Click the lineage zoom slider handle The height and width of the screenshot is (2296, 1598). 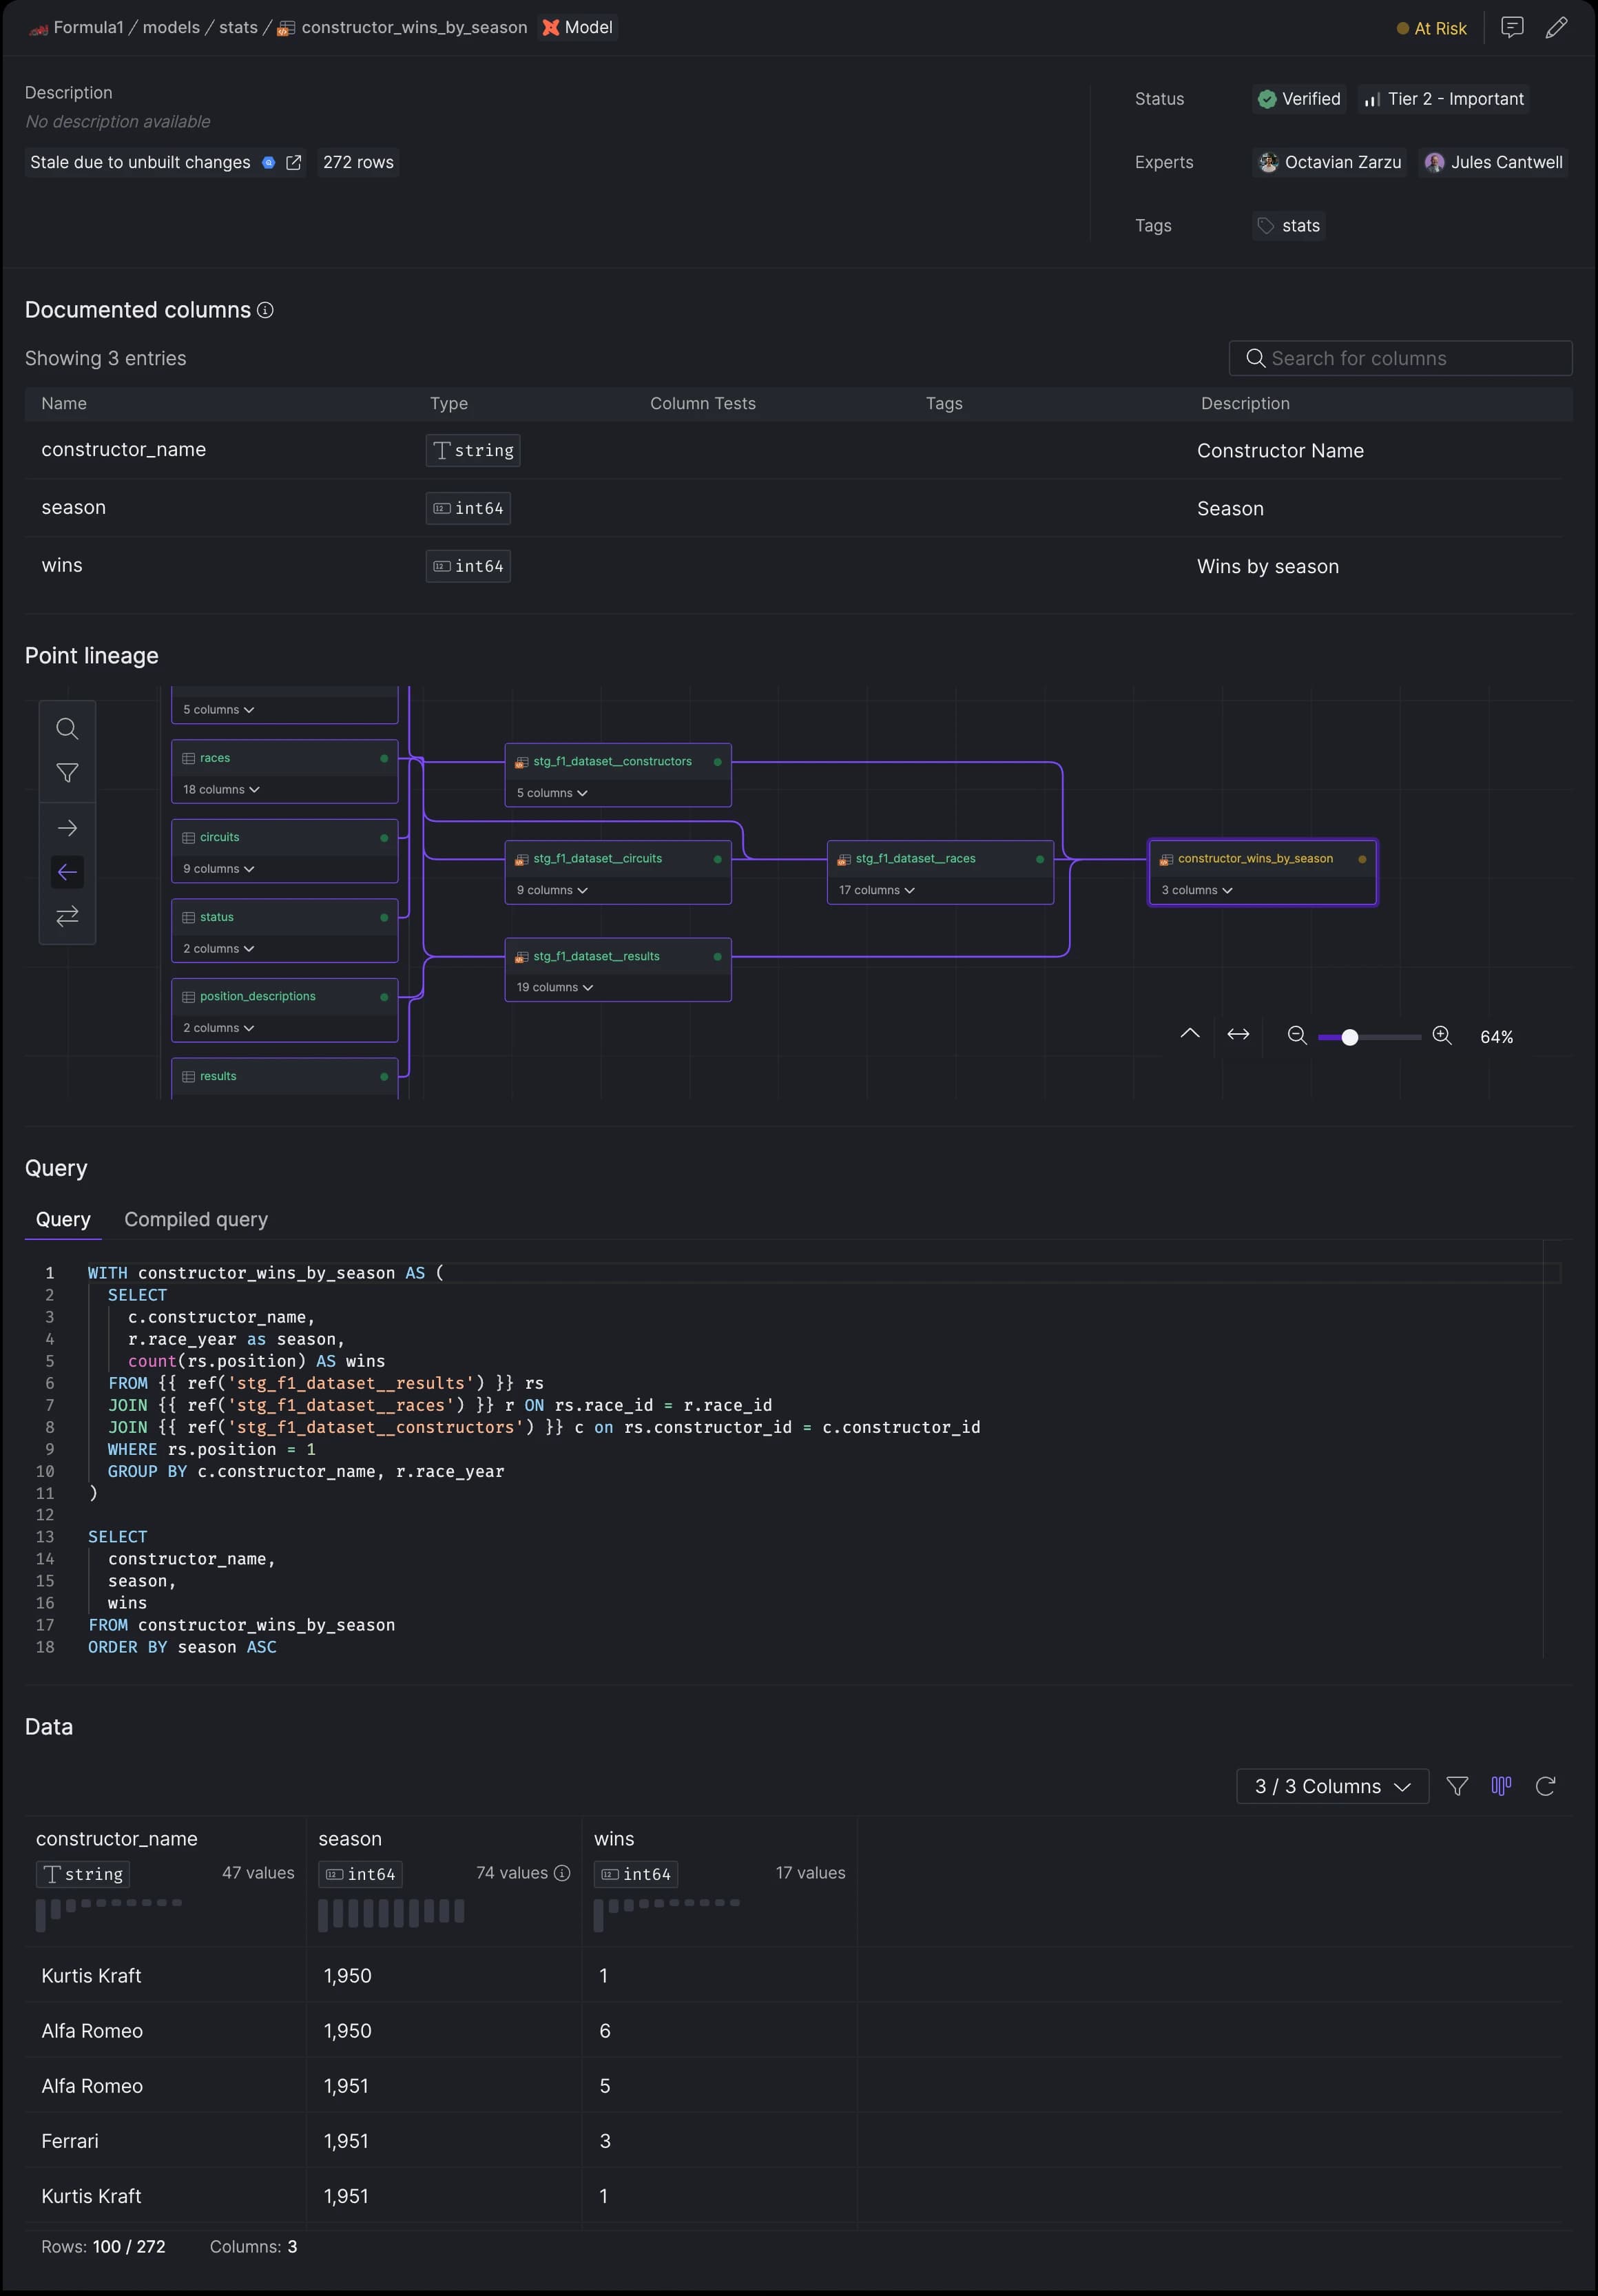(x=1349, y=1037)
